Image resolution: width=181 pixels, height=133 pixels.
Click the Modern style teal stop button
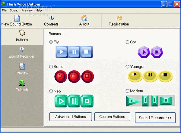pos(166,101)
